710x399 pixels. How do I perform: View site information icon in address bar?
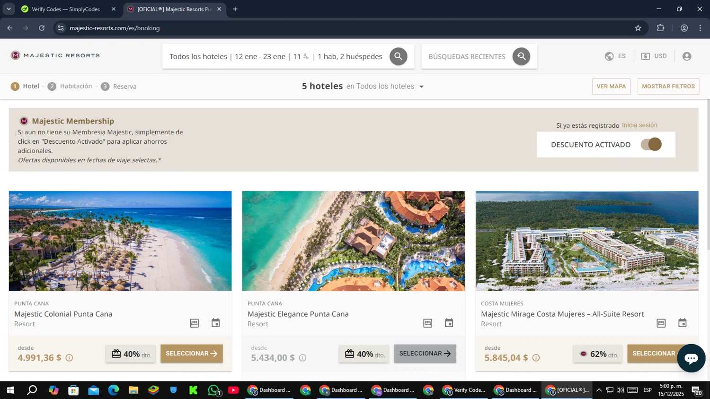tap(61, 28)
